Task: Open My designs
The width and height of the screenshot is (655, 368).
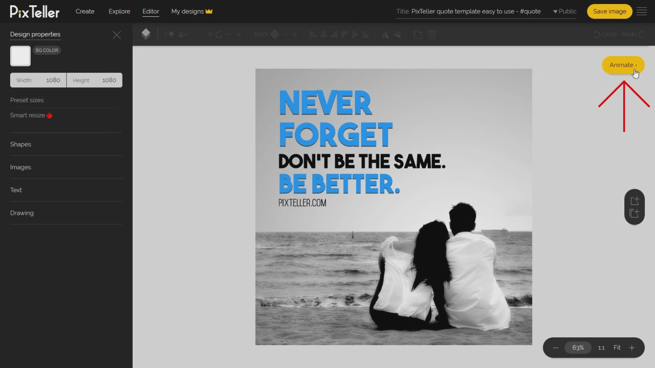Action: [192, 11]
